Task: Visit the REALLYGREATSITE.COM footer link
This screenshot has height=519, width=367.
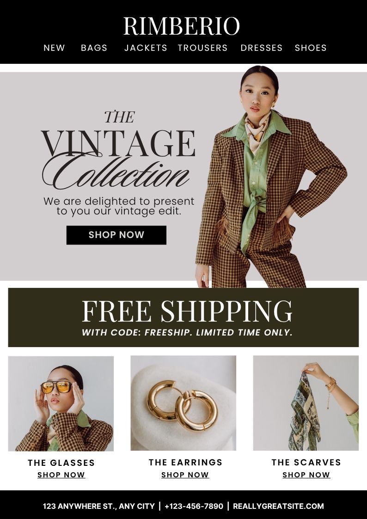Action: [x=278, y=506]
